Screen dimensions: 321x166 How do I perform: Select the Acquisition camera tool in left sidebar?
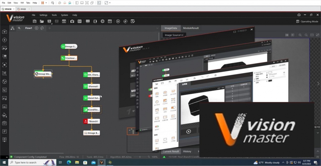point(4,32)
